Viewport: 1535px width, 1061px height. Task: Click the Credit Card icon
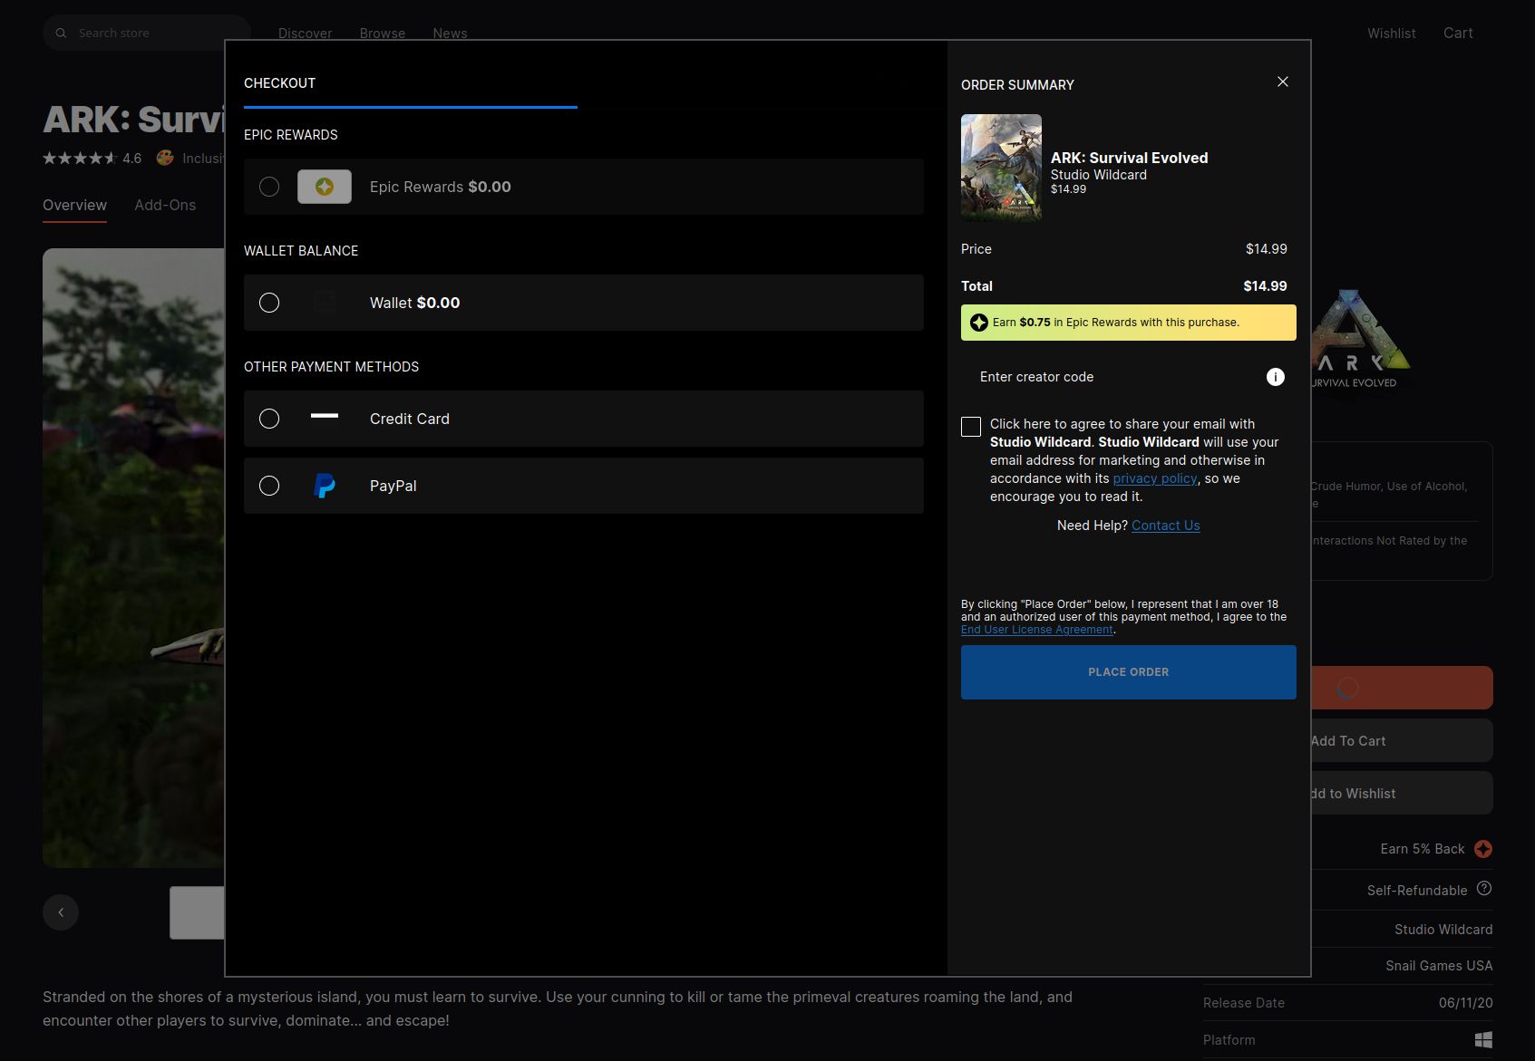[325, 416]
